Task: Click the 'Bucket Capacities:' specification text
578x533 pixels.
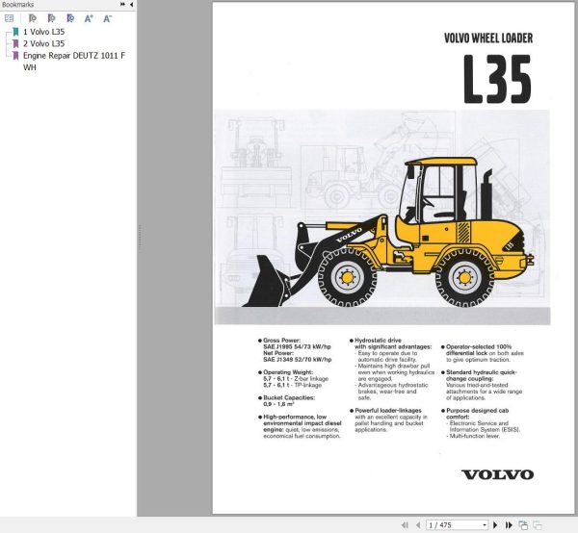Action: pyautogui.click(x=289, y=397)
